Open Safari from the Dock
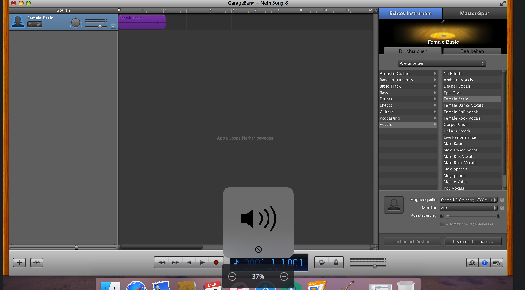 click(x=136, y=286)
